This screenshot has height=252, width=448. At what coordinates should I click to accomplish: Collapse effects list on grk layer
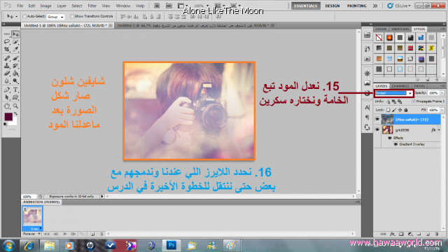[x=439, y=130]
